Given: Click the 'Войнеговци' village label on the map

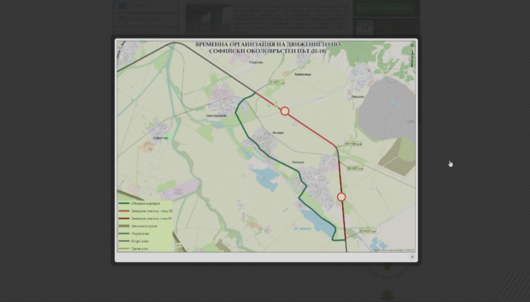Looking at the screenshot, I should [303, 74].
